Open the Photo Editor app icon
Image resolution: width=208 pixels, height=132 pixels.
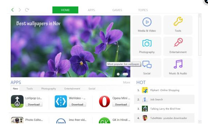(17, 120)
